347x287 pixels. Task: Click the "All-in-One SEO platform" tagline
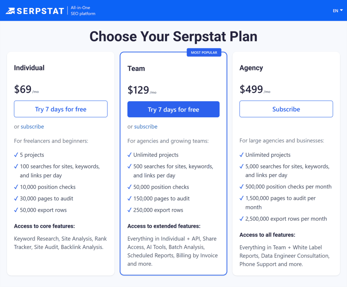[82, 11]
